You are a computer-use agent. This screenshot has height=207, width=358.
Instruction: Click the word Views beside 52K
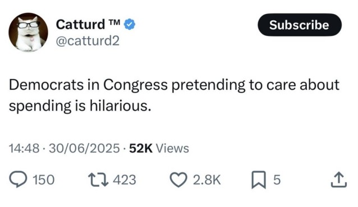pos(172,148)
